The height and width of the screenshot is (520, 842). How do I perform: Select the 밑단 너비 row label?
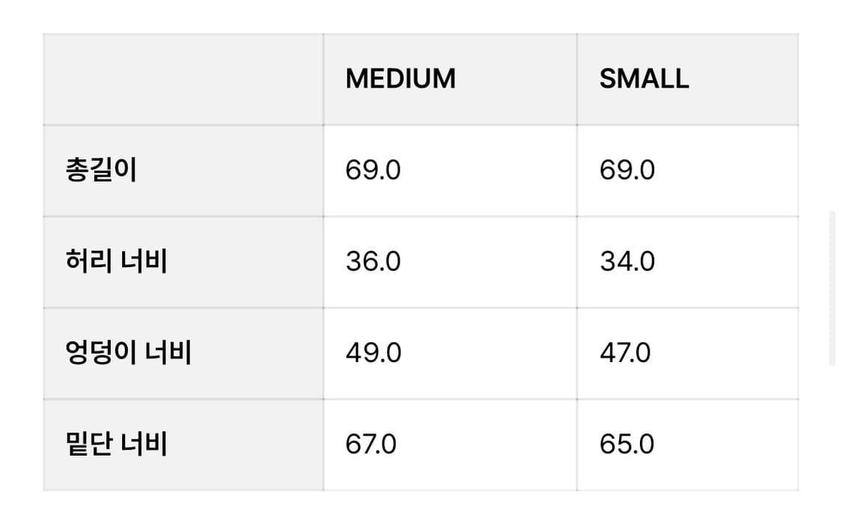click(116, 444)
